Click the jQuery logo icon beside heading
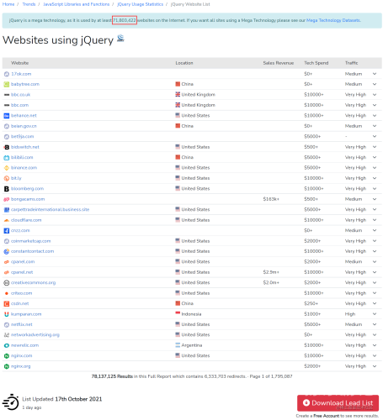This screenshot has width=383, height=420. (x=120, y=38)
